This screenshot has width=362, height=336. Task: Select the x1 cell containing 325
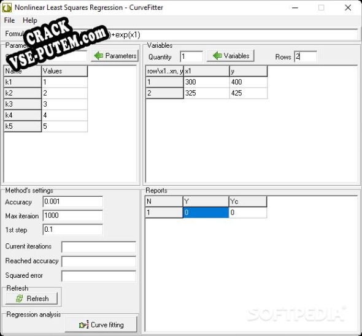click(x=206, y=93)
